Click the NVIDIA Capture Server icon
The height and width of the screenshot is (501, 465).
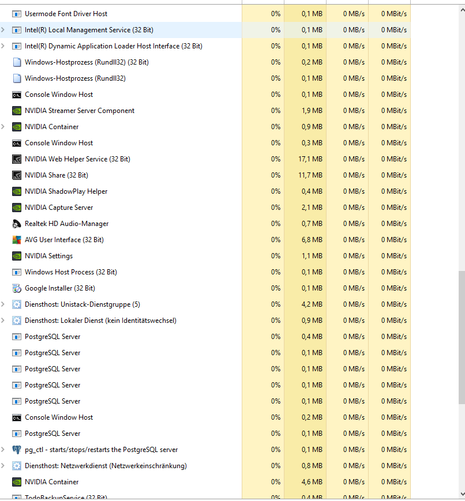[17, 208]
